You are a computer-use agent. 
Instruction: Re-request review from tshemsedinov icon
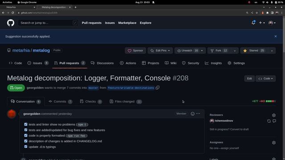[269, 121]
